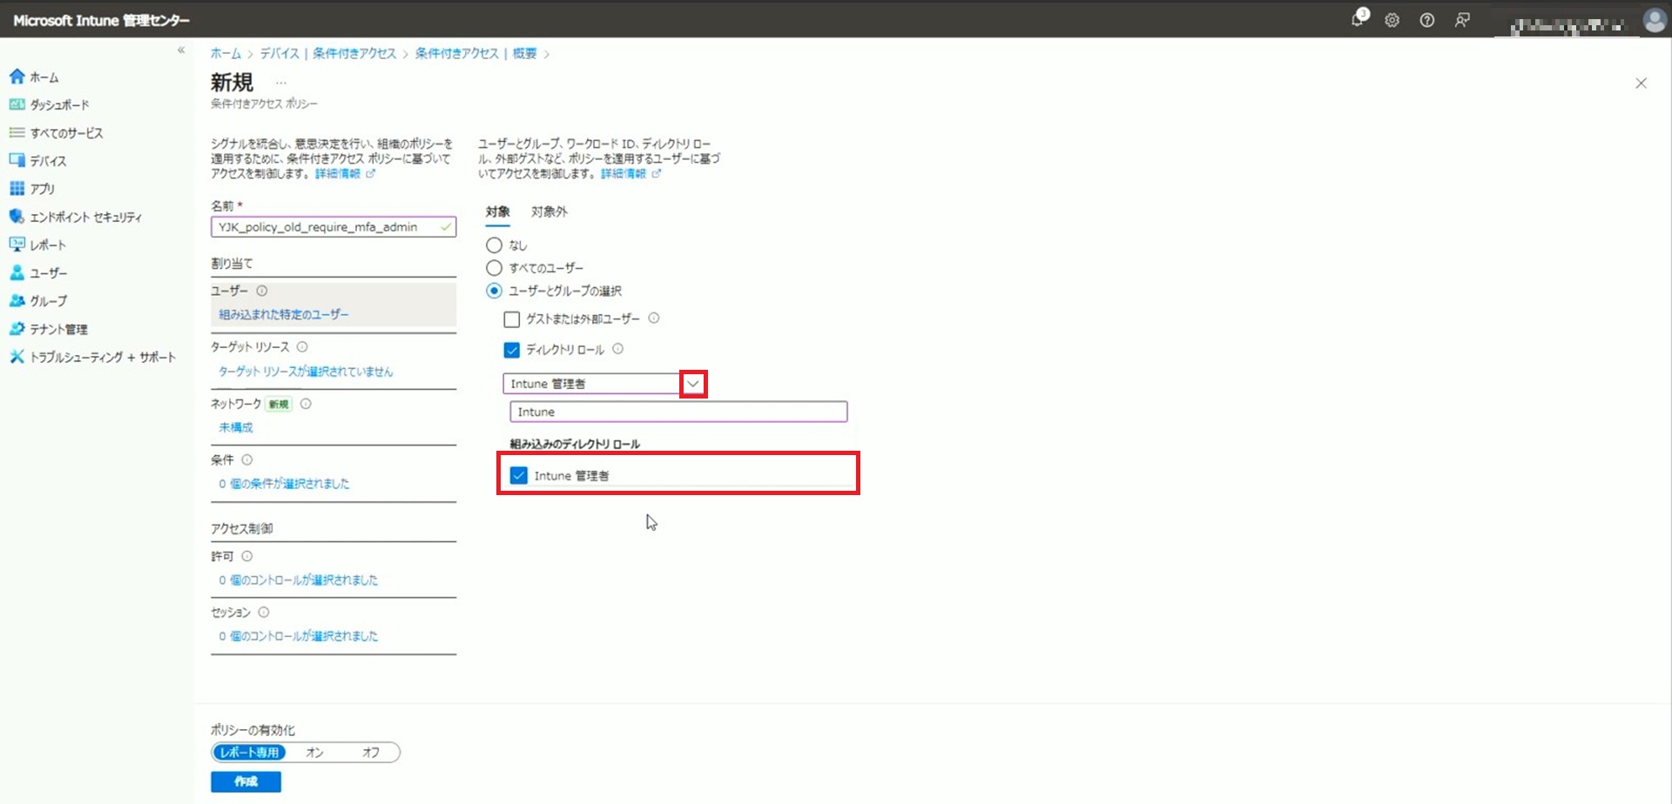Set policy enablement to オン
Viewport: 1672px width, 804px height.
pos(314,753)
